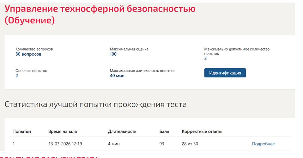Click the Статистика лучшей попытки прохождения теста heading
Screen dimensions: 303x158
(x=96, y=105)
